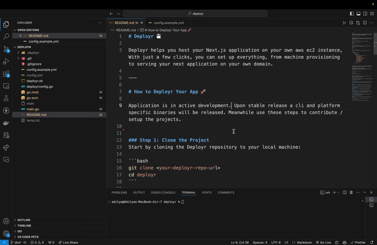Open notifications bell in status bar

tap(372, 242)
